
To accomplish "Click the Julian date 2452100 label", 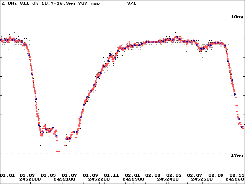I will point(64,179).
